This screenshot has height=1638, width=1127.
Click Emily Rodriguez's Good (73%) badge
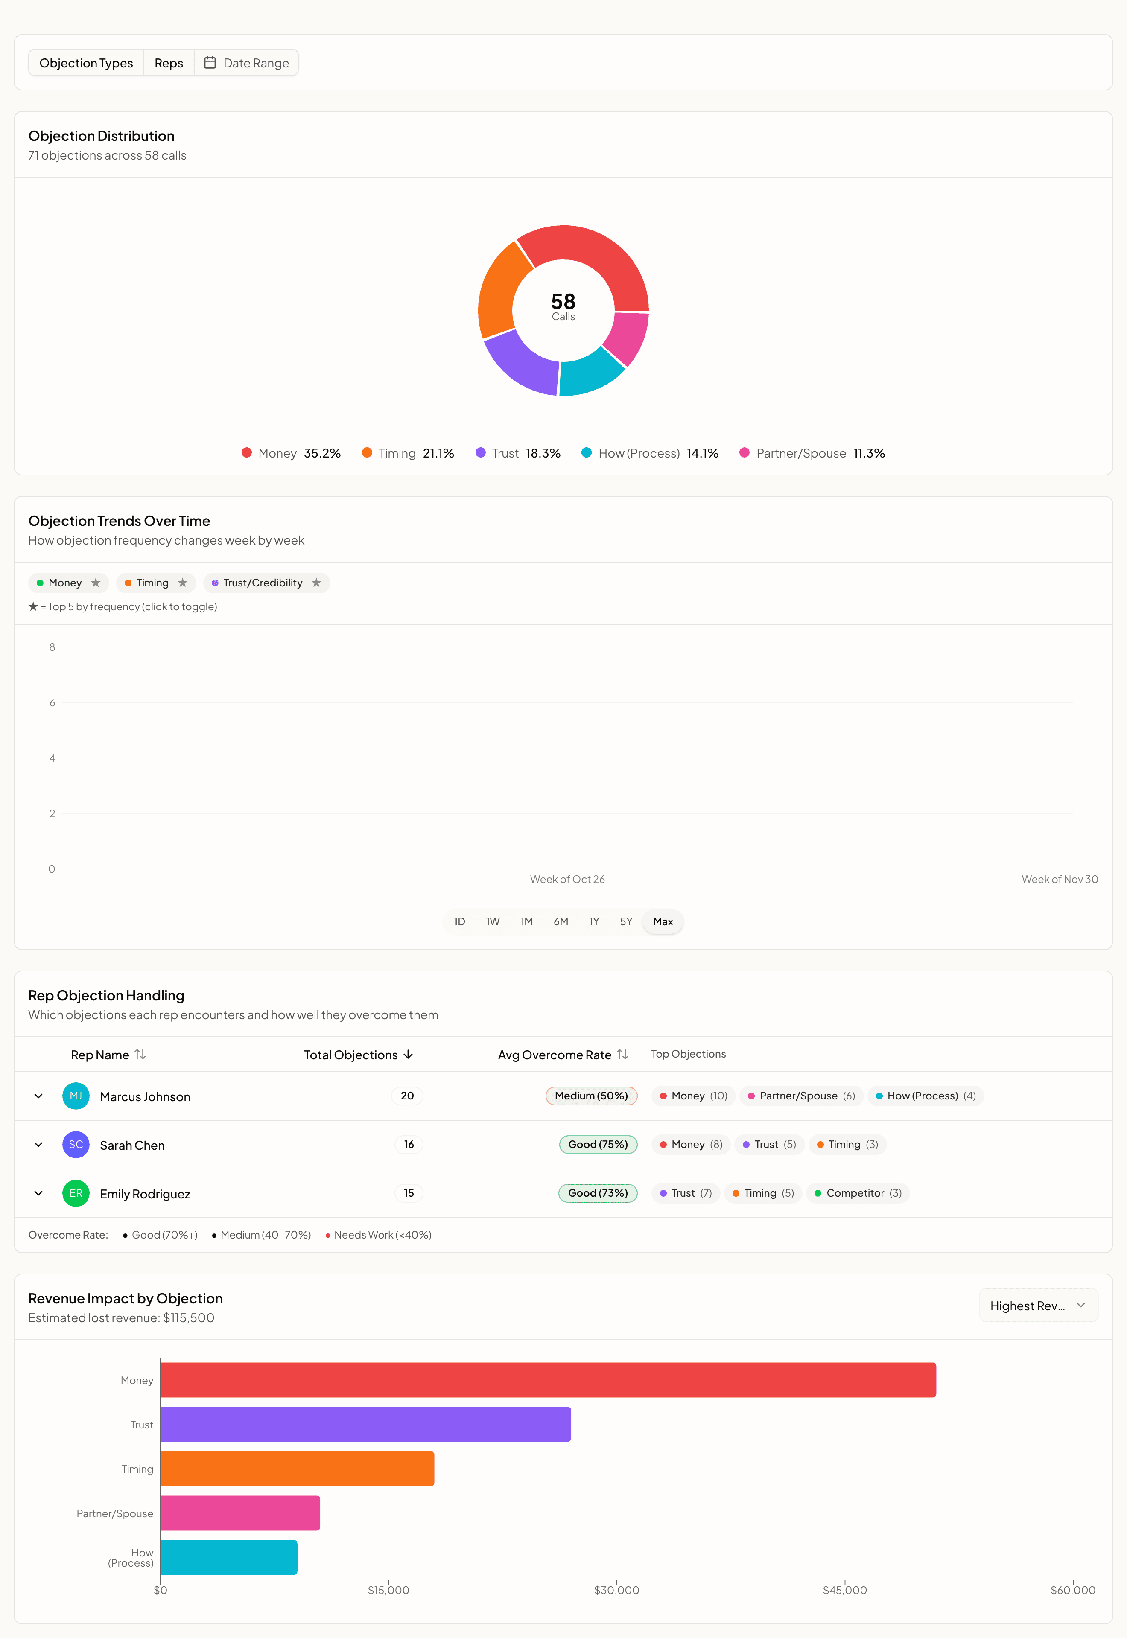(598, 1193)
